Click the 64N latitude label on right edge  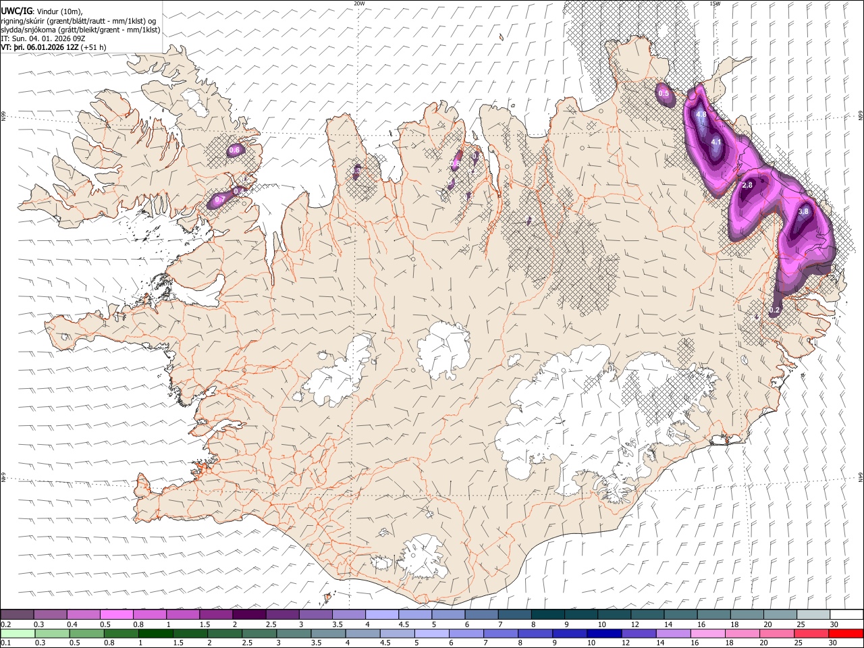860,477
